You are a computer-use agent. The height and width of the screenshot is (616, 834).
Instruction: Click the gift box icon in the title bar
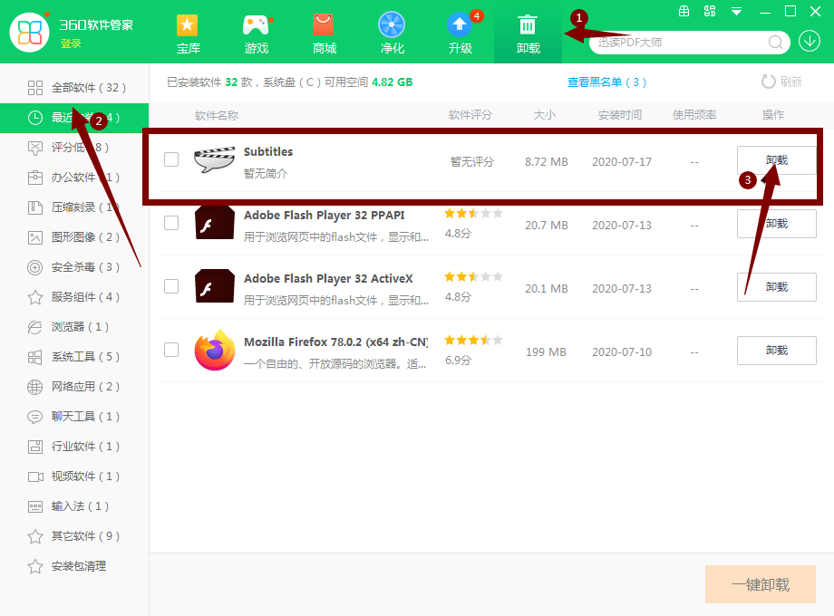pyautogui.click(x=684, y=11)
